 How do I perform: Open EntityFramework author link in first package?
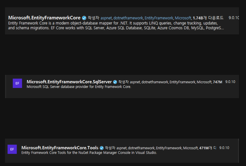pos(159,18)
